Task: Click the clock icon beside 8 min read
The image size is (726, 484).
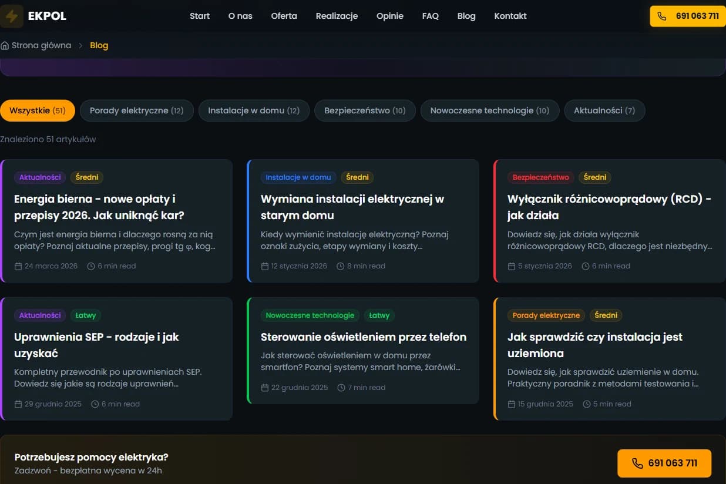Action: [341, 266]
